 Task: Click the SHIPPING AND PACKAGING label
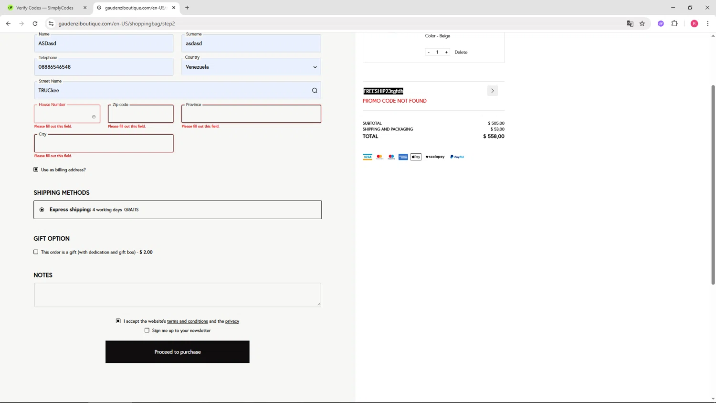coord(388,129)
